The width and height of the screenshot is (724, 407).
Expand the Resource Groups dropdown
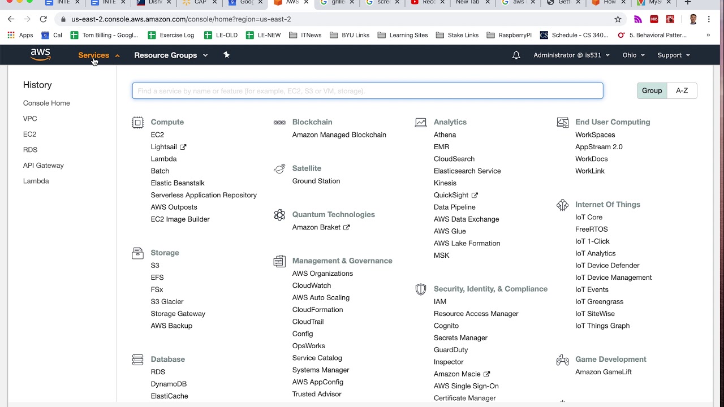point(171,55)
